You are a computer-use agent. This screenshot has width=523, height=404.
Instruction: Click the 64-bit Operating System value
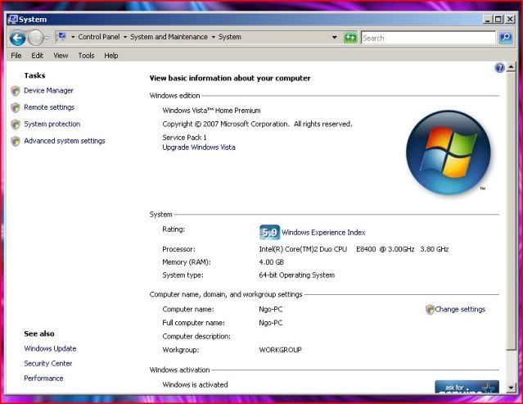pyautogui.click(x=297, y=275)
